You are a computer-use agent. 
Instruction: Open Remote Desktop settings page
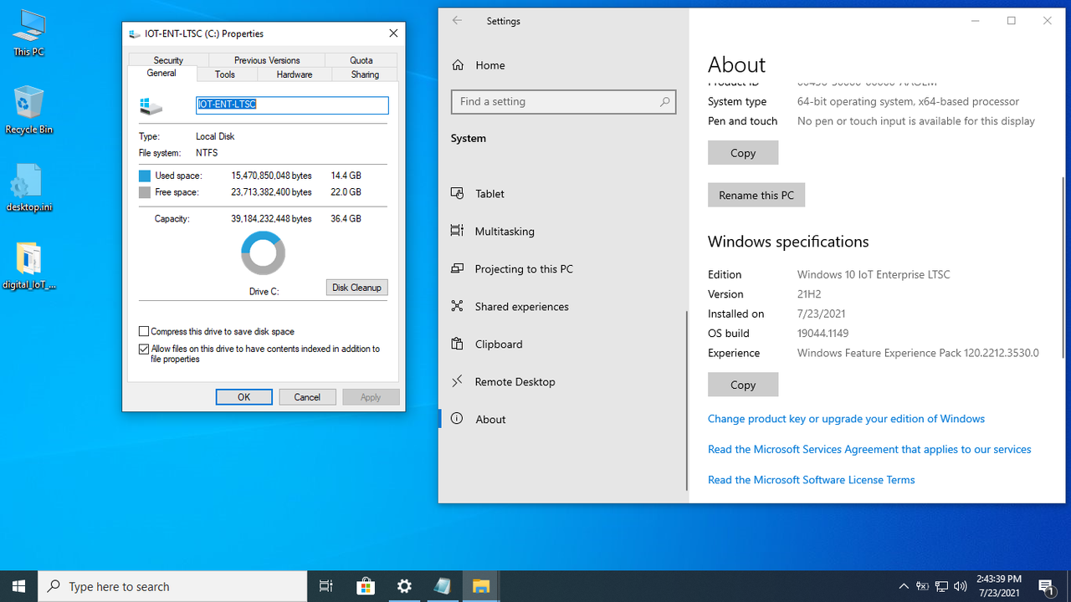click(563, 381)
